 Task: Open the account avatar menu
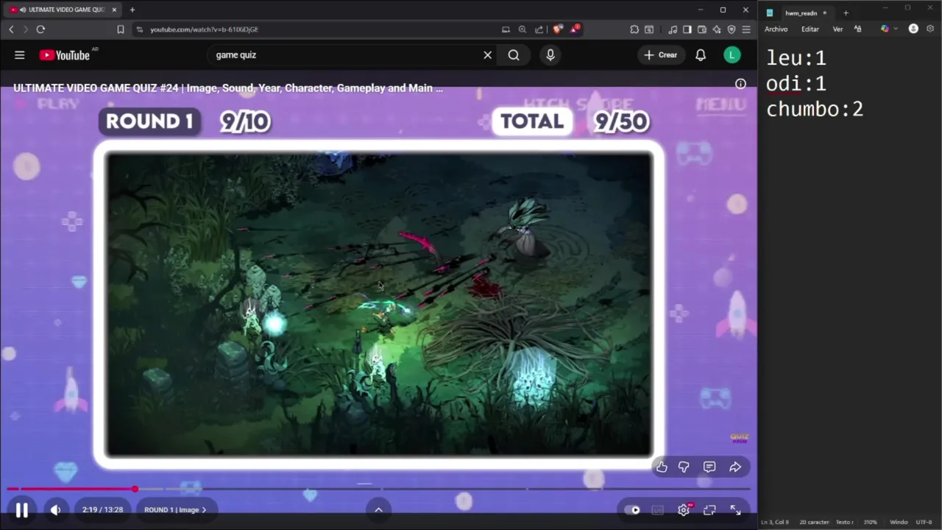click(x=732, y=54)
